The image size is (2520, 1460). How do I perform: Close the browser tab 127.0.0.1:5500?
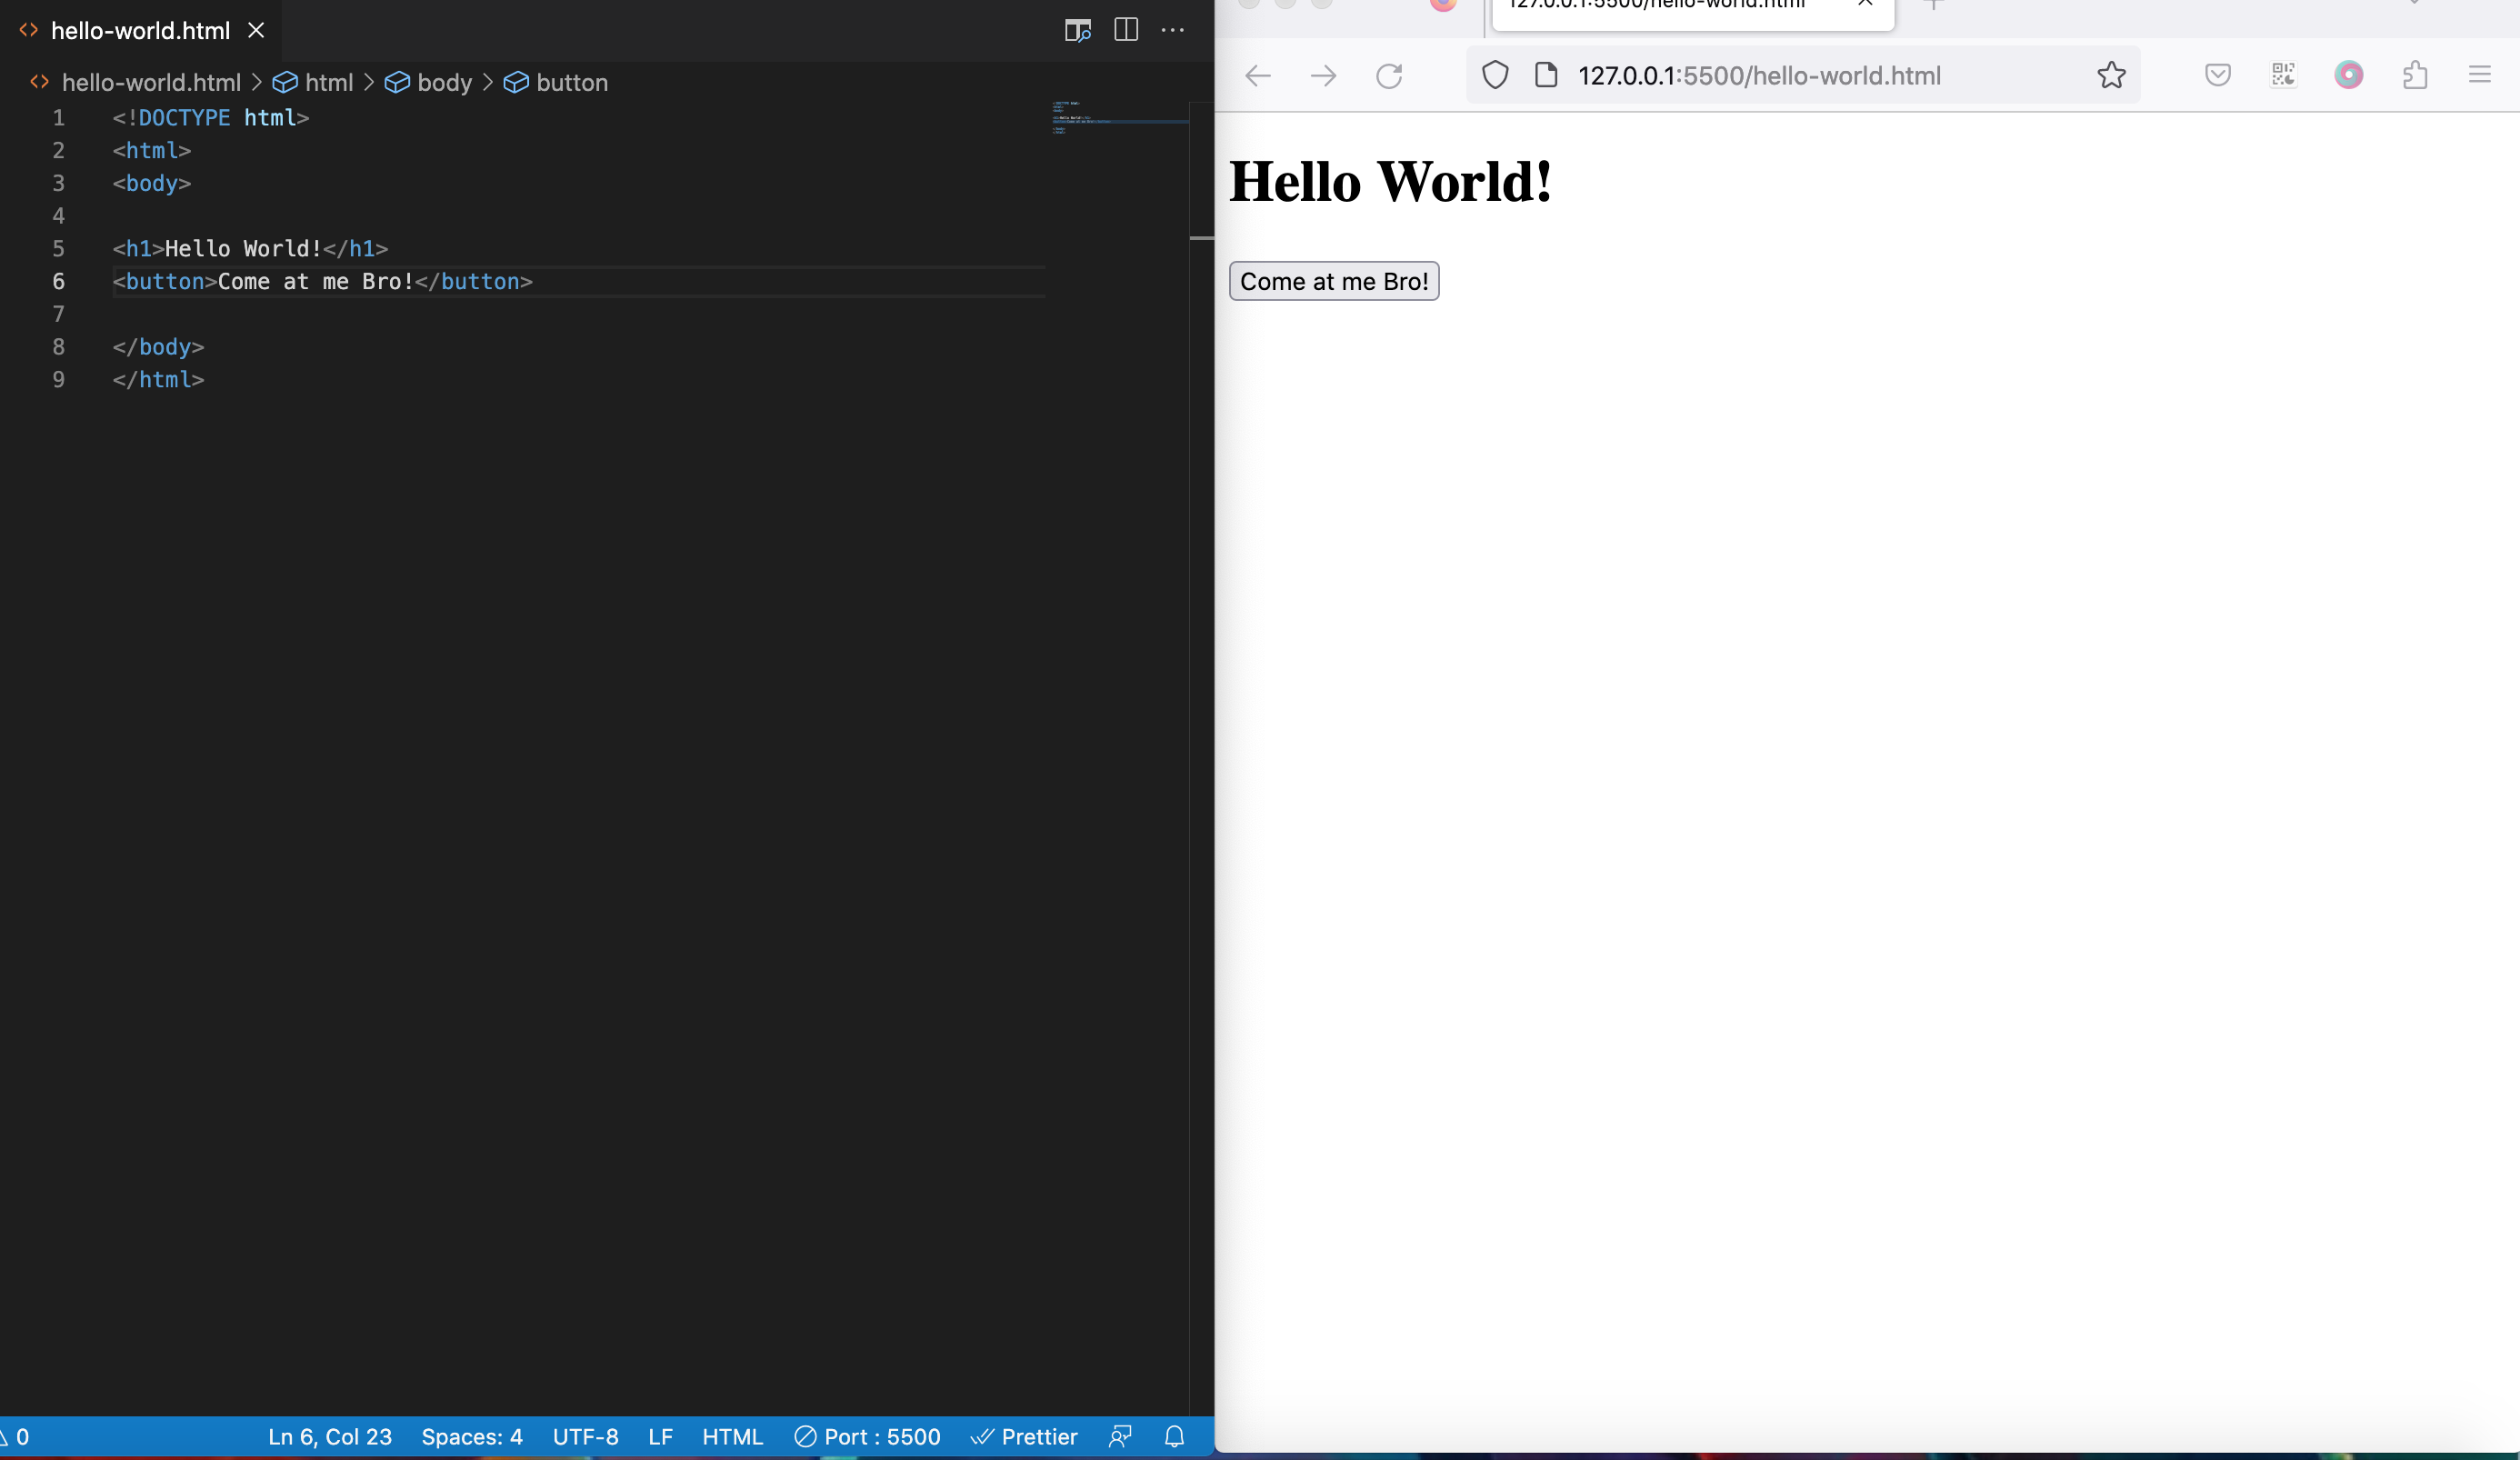(x=1865, y=3)
